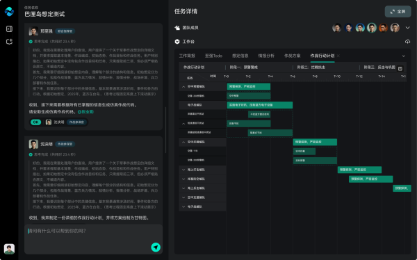
Task: Click the chat panel vertical scrollbar
Action: [x=165, y=130]
